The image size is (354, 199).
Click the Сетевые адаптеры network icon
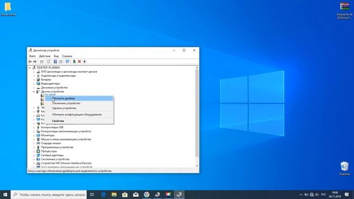pyautogui.click(x=38, y=155)
